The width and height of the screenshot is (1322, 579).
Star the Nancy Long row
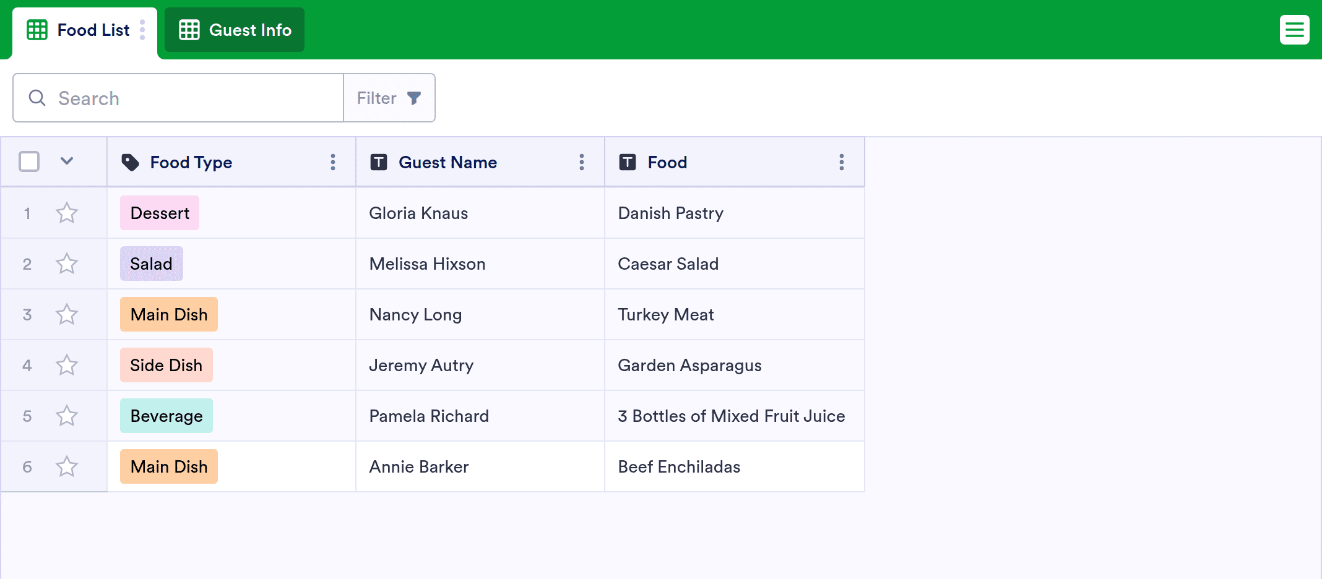(67, 315)
